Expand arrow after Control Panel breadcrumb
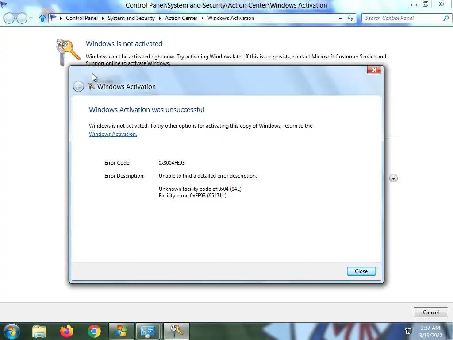The height and width of the screenshot is (340, 453). tap(103, 18)
